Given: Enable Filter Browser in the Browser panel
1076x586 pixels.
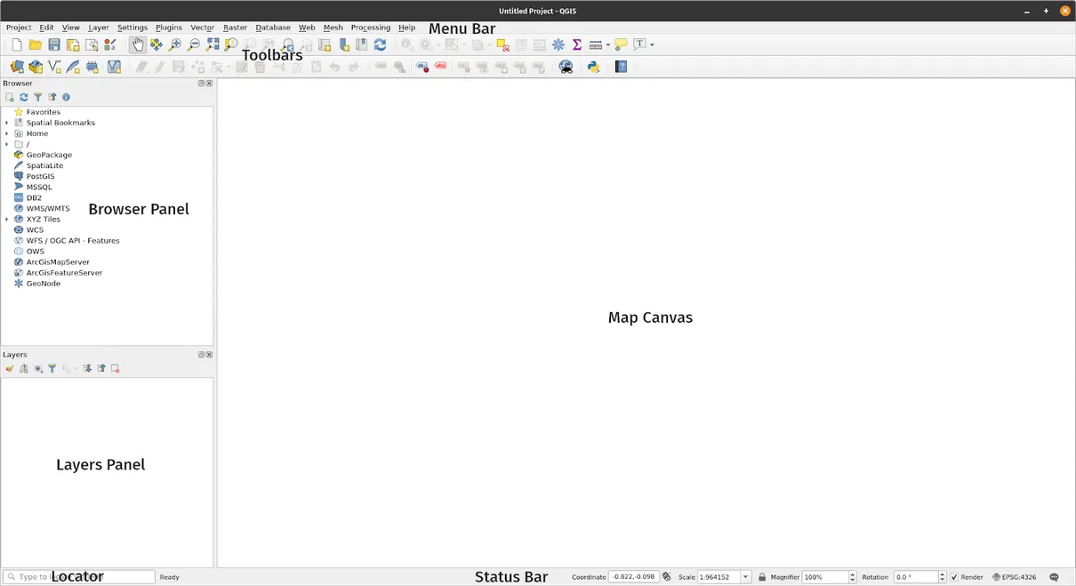Looking at the screenshot, I should [x=37, y=97].
